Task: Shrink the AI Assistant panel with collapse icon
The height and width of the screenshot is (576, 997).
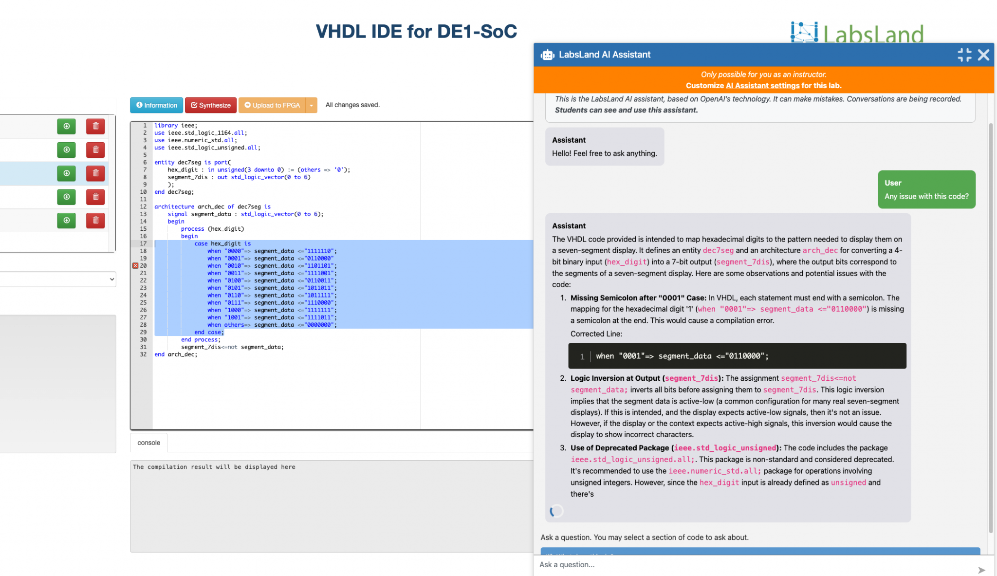Action: [964, 55]
